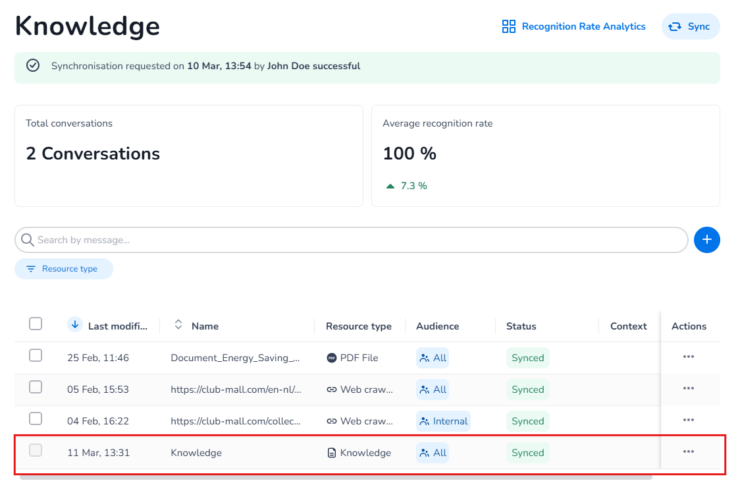Open the Resource type filter

point(64,269)
